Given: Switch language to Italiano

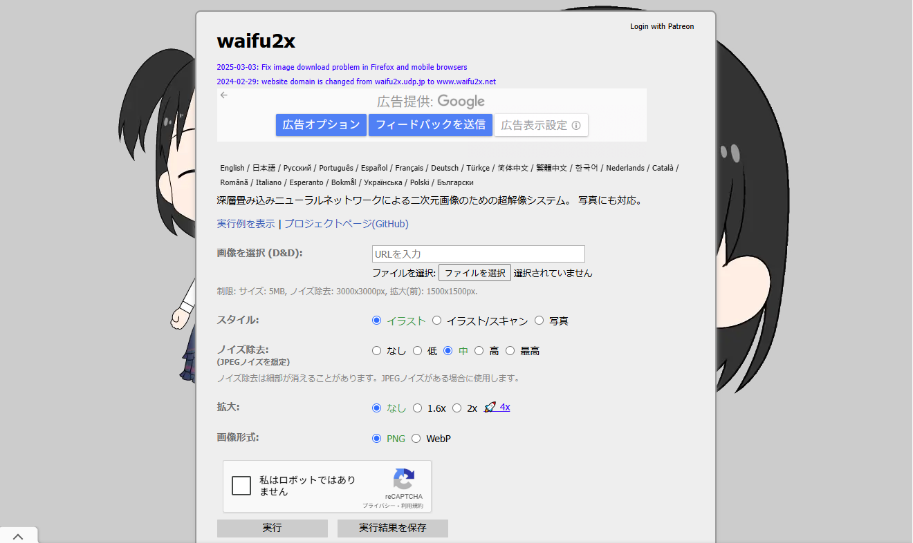Looking at the screenshot, I should click(x=269, y=182).
